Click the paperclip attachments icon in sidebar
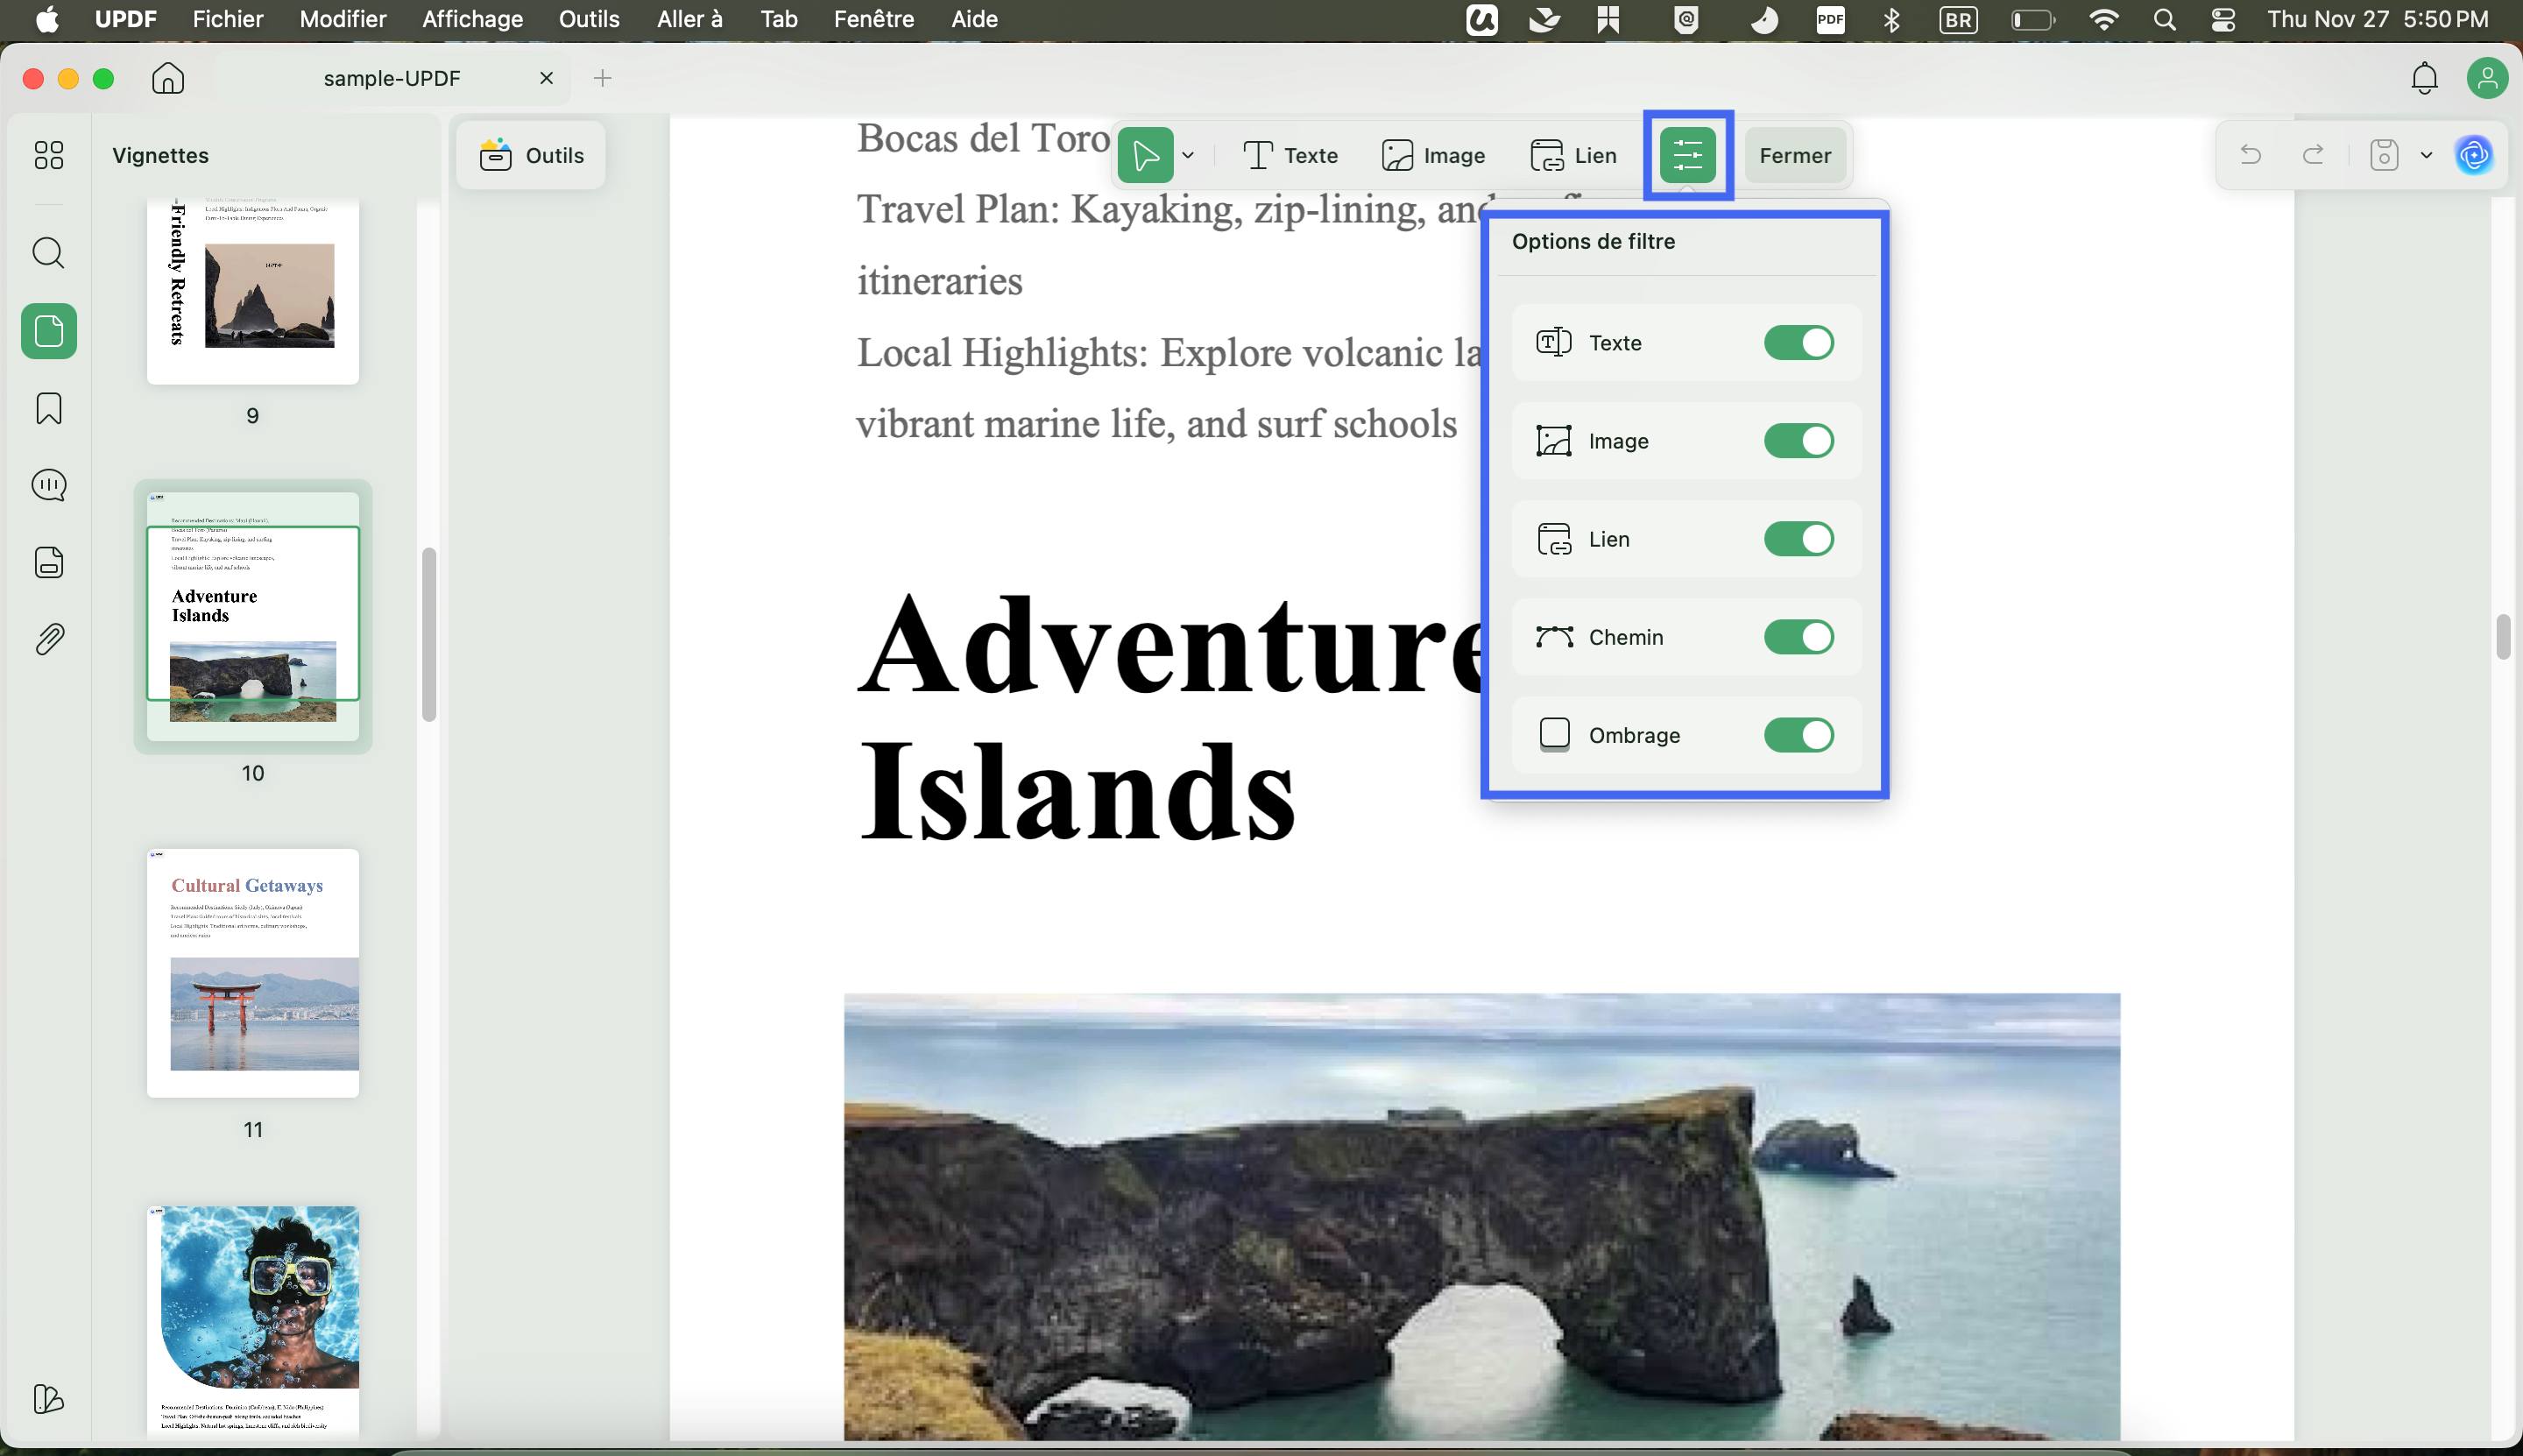The image size is (2523, 1456). 48,639
